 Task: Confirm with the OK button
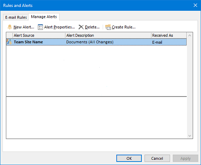point(129,159)
